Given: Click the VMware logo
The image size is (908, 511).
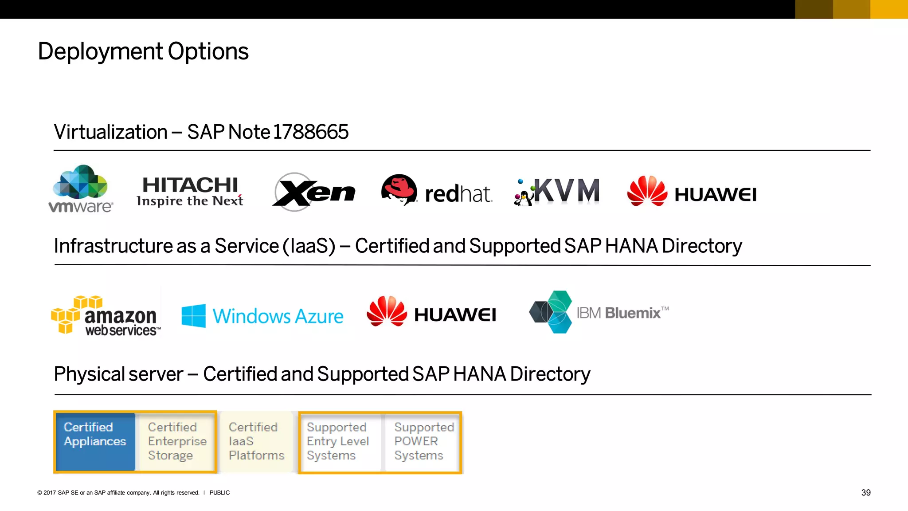Looking at the screenshot, I should click(x=81, y=189).
